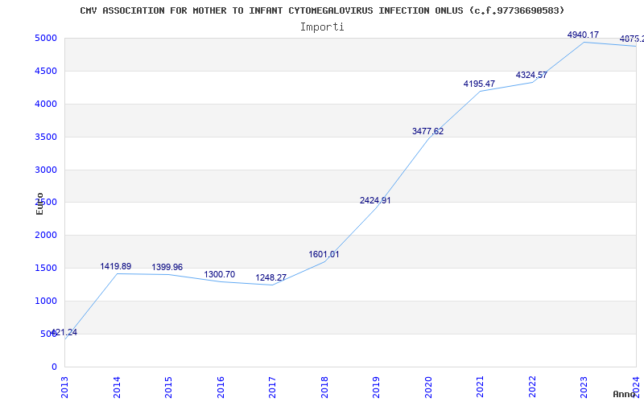Image resolution: width=644 pixels, height=402 pixels.
Task: Click the x-axis year 2019
Action: coord(377,388)
